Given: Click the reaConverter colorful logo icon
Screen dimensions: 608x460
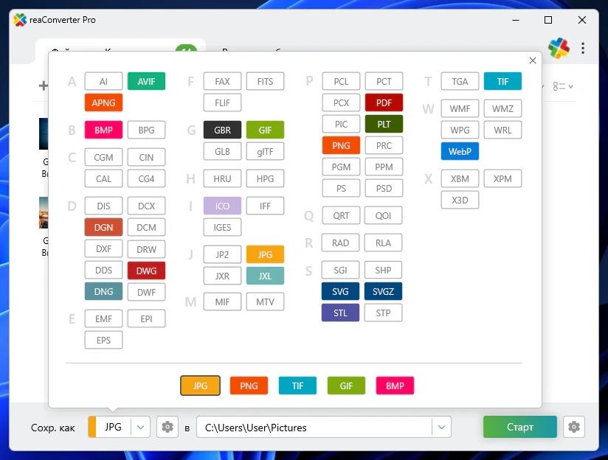Looking at the screenshot, I should [559, 49].
